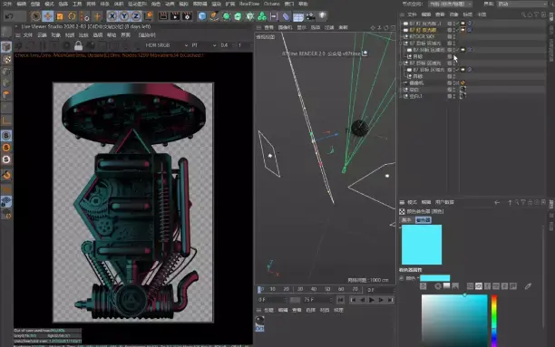
Task: Click back arrow in Attribute Manager
Action: [497, 202]
